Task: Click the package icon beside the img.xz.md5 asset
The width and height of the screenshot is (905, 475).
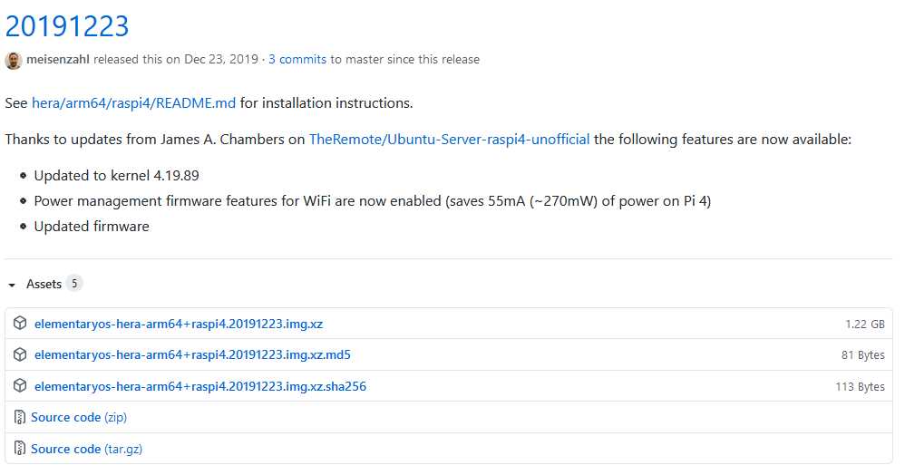Action: [20, 354]
